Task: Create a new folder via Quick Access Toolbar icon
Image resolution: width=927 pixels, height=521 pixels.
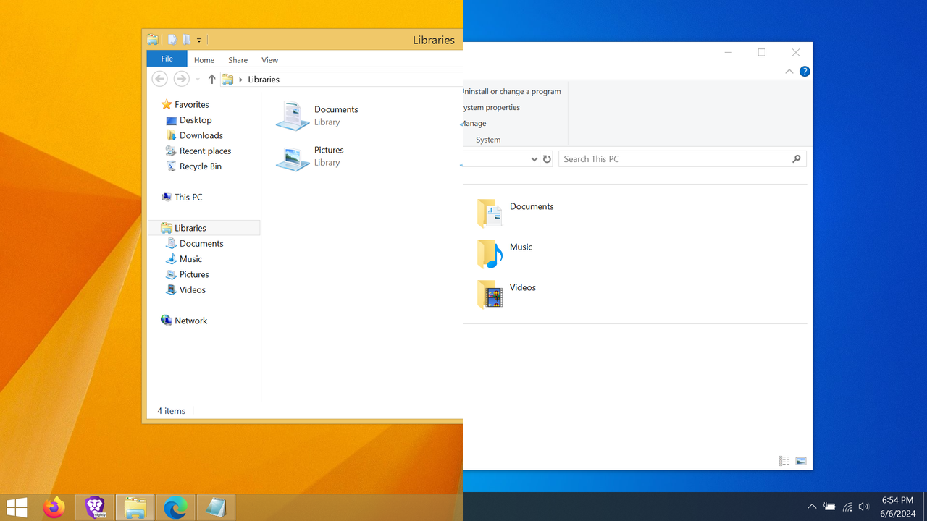Action: pyautogui.click(x=186, y=40)
